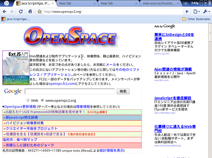This screenshot has height=158, width=212.
Task: Click the network status icon
Action: pyautogui.click(x=206, y=3)
